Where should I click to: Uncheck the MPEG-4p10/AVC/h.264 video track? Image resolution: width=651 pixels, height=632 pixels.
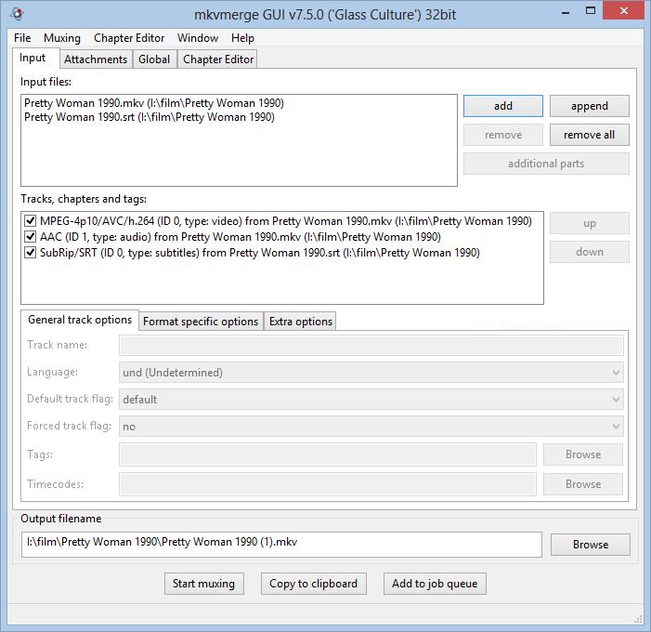pos(31,220)
